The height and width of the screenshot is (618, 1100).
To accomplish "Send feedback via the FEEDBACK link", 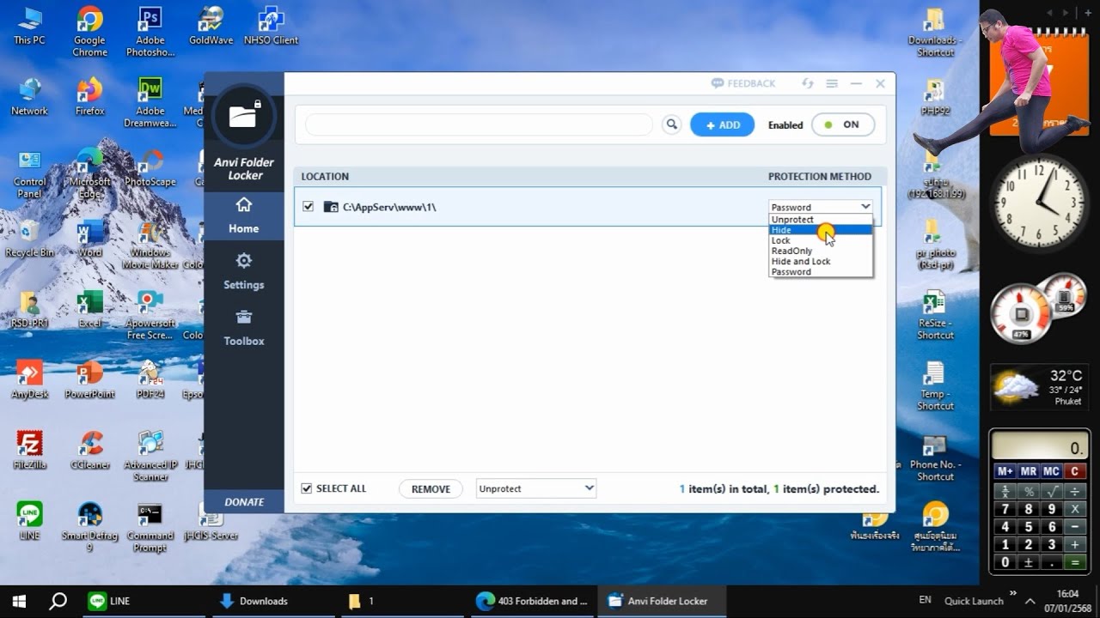I will (743, 83).
